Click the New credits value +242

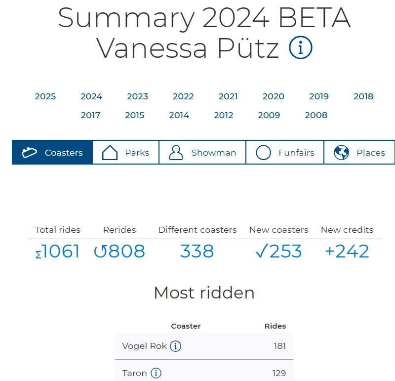coord(347,252)
